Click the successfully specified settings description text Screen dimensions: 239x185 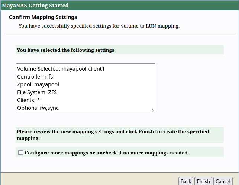pyautogui.click(x=99, y=26)
